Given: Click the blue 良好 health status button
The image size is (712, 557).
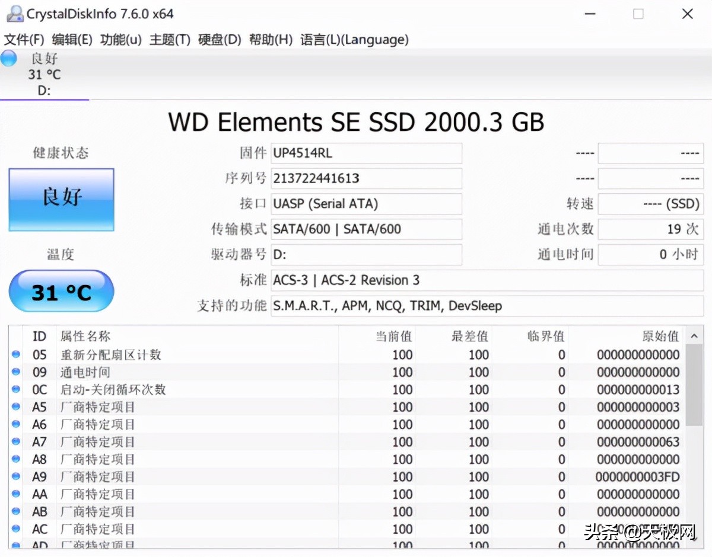Looking at the screenshot, I should click(61, 200).
